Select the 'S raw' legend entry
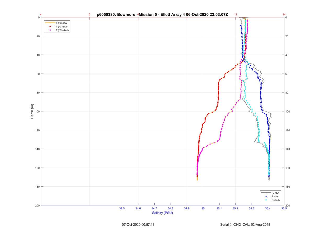 275,193
